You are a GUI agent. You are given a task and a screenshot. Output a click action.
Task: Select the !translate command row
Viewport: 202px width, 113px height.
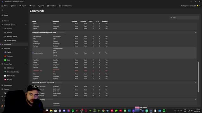click(114, 76)
